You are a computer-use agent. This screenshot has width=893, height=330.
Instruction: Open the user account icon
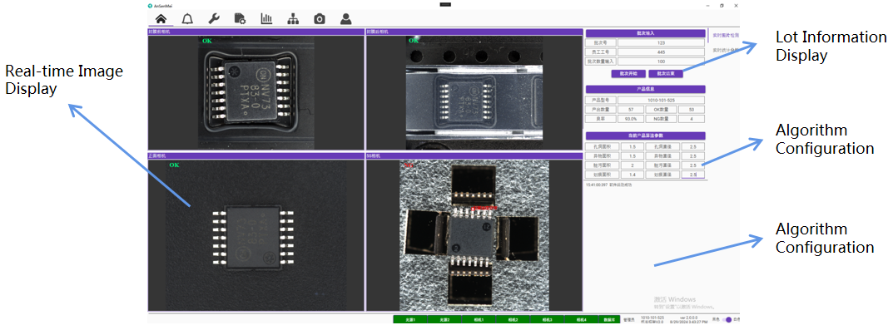[x=345, y=19]
